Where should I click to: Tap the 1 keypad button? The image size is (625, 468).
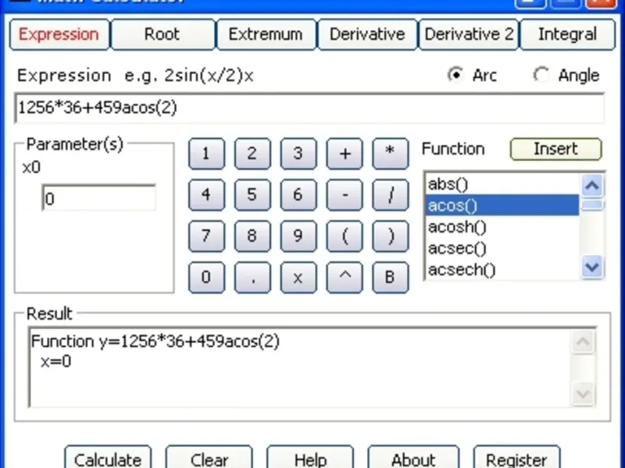[206, 154]
